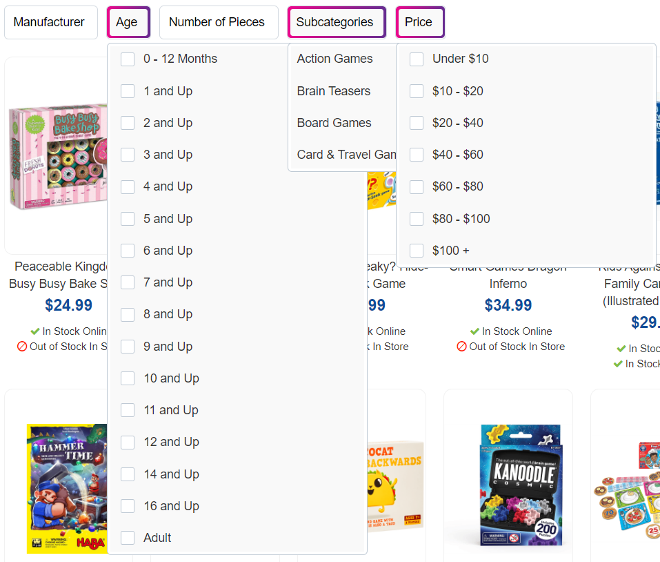This screenshot has width=660, height=562.
Task: Enable the "$100 +" price filter
Action: click(x=417, y=251)
